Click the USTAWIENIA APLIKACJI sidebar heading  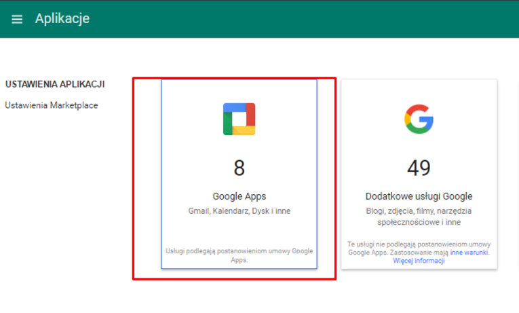(55, 84)
